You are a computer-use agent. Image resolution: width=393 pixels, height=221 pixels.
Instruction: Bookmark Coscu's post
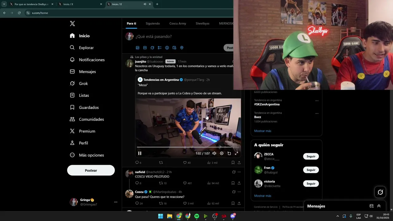coord(233,203)
